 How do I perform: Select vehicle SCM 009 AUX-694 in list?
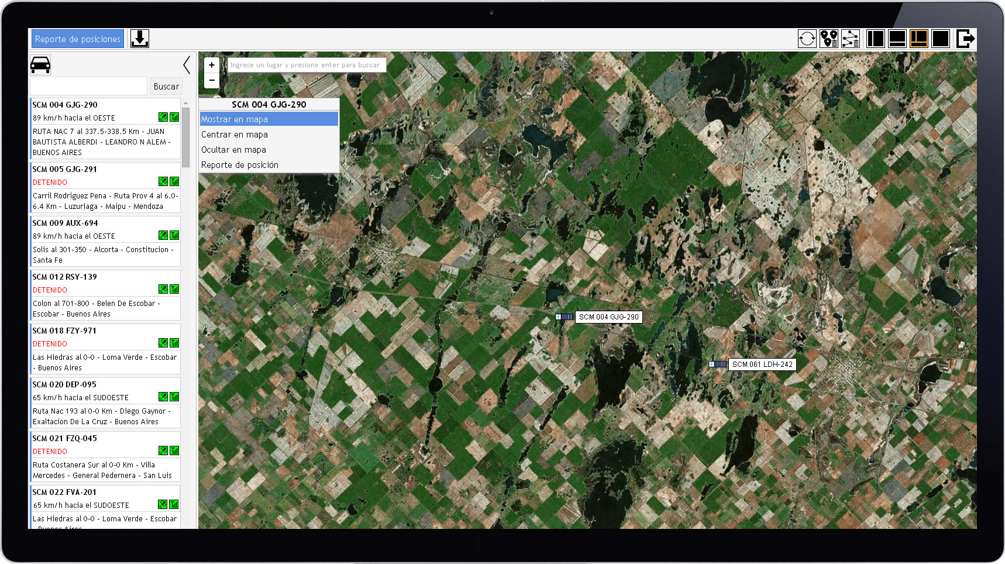point(66,223)
